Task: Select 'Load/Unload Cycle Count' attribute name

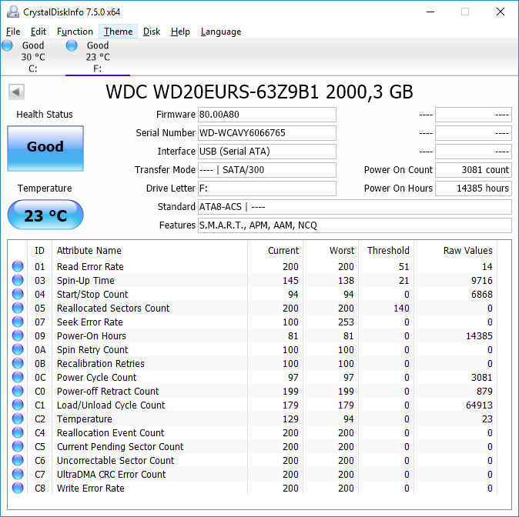Action: point(111,405)
